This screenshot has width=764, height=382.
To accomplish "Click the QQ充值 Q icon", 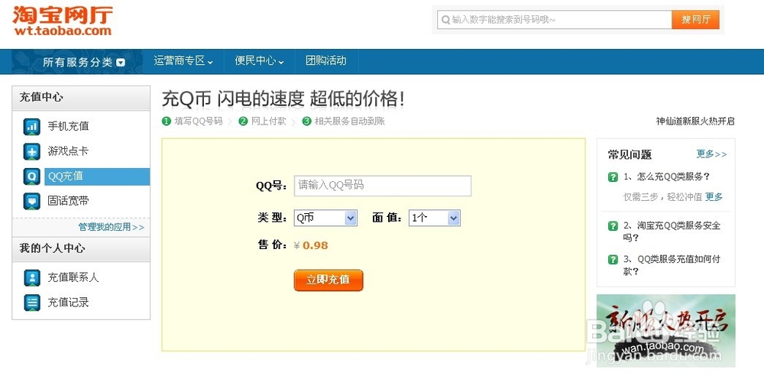I will [32, 176].
